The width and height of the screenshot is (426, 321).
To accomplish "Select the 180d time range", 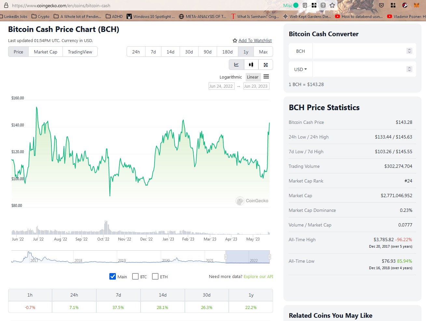I will coord(227,52).
